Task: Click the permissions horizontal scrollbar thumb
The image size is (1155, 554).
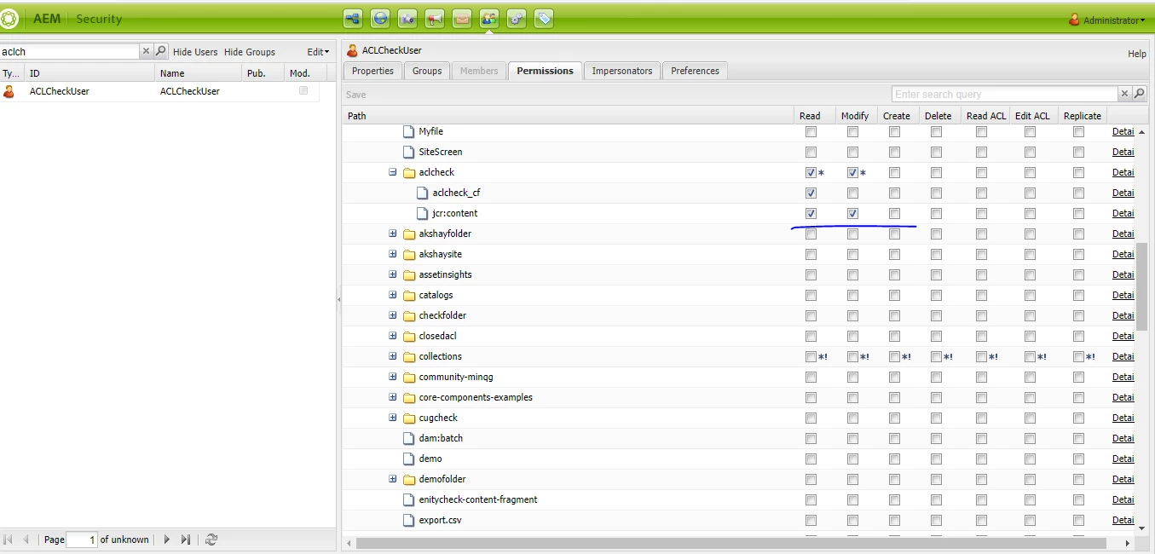Action: point(731,543)
